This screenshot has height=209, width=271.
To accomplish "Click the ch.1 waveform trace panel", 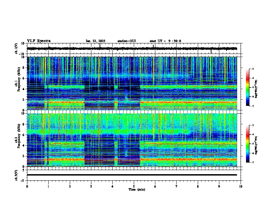I will 134,48.
